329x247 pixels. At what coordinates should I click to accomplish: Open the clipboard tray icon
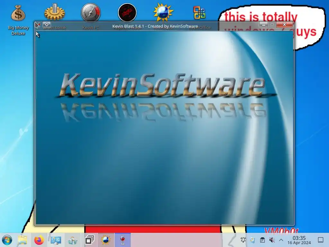pyautogui.click(x=262, y=240)
